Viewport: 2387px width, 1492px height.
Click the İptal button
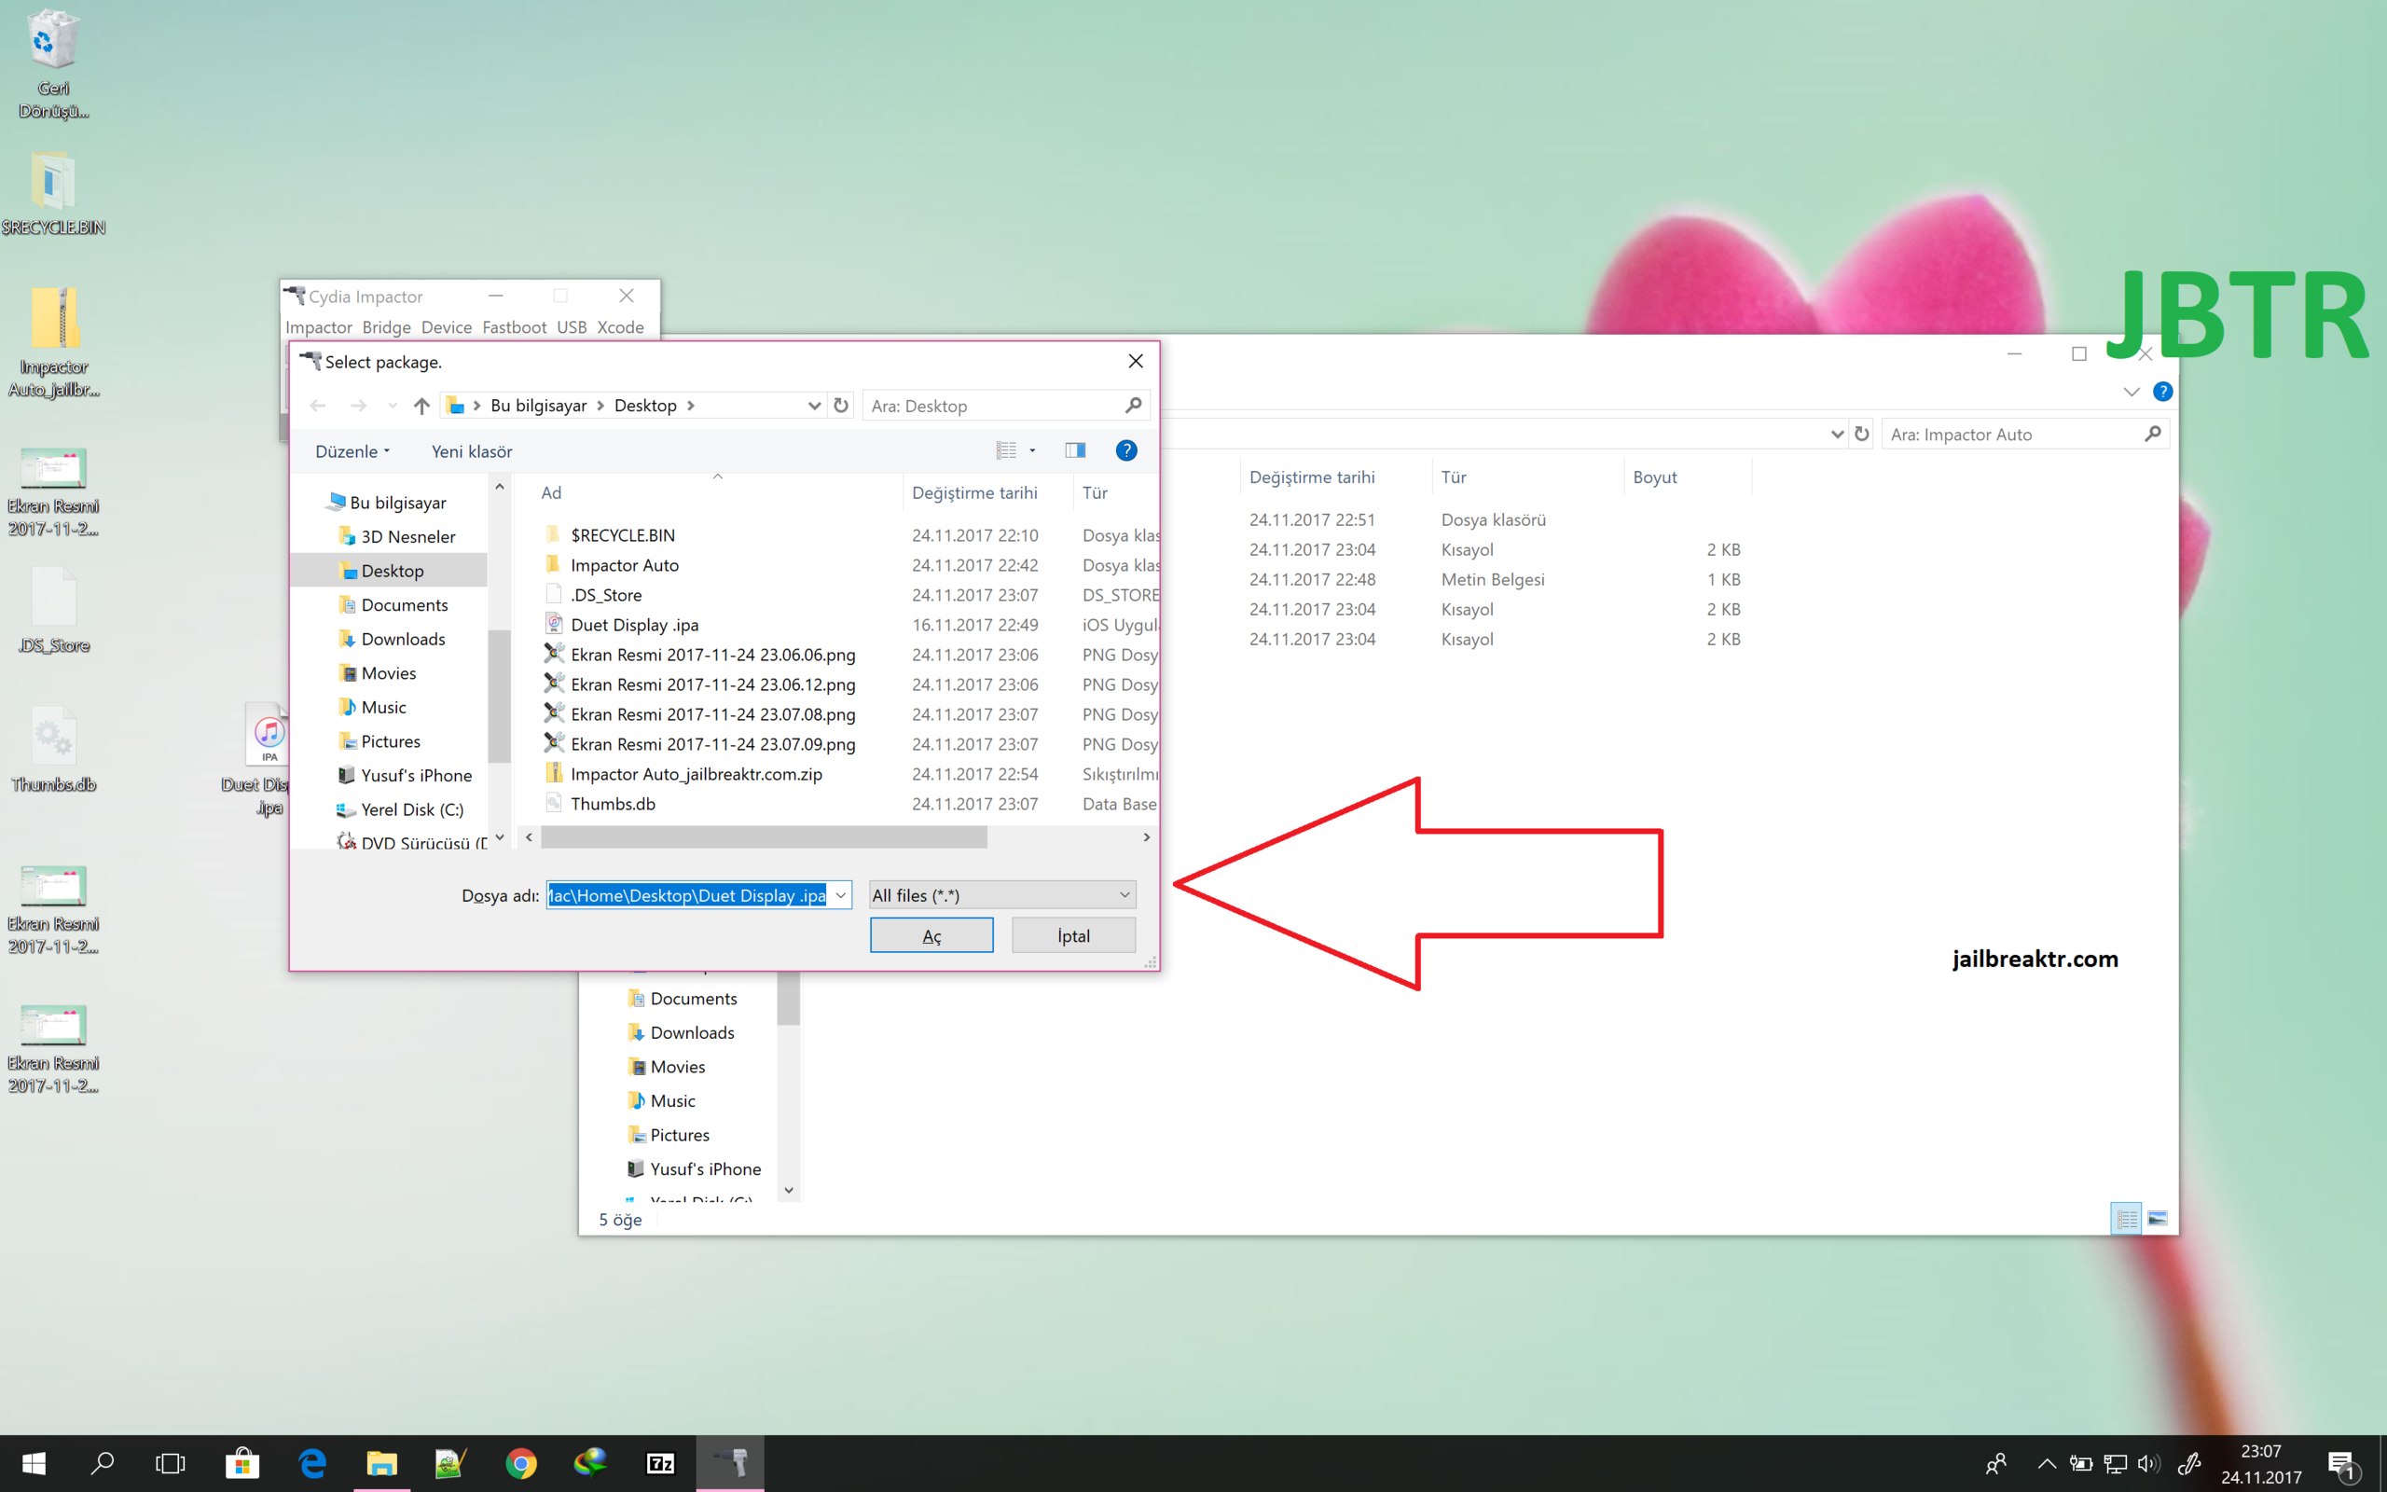(1073, 935)
